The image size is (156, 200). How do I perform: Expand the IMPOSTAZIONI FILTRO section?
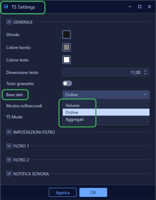(9, 132)
